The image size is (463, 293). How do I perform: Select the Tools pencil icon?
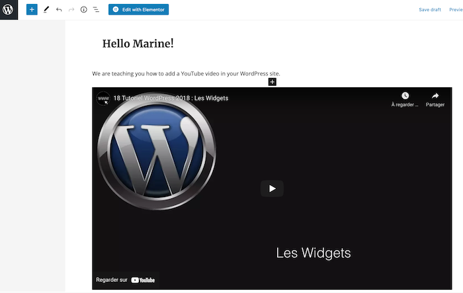point(46,10)
